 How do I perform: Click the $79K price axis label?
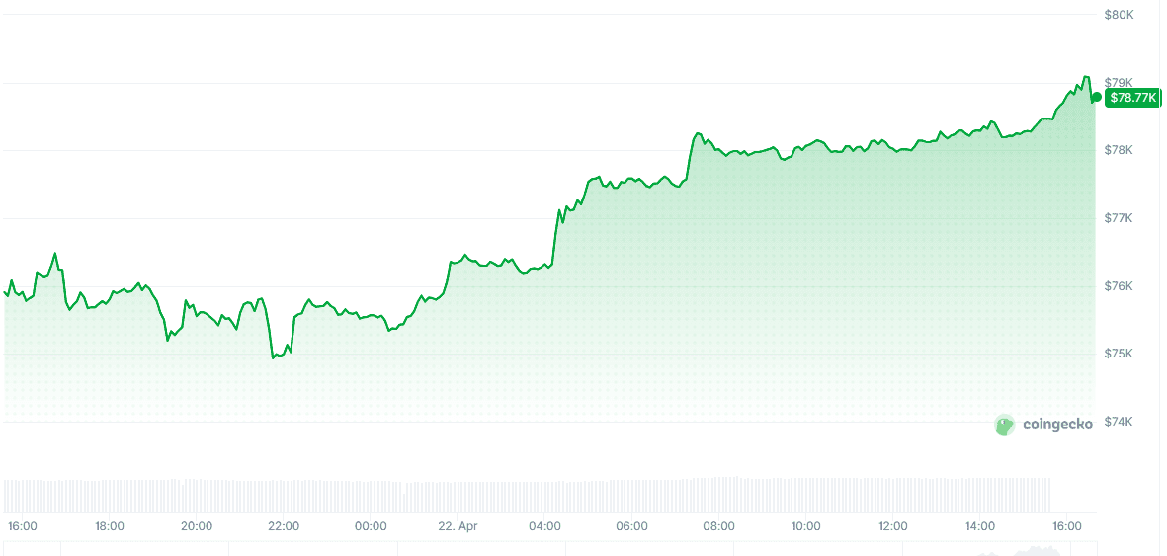[x=1119, y=82]
